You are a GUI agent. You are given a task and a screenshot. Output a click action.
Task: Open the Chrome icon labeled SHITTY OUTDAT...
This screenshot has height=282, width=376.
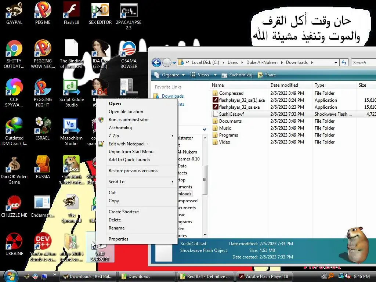tap(14, 54)
